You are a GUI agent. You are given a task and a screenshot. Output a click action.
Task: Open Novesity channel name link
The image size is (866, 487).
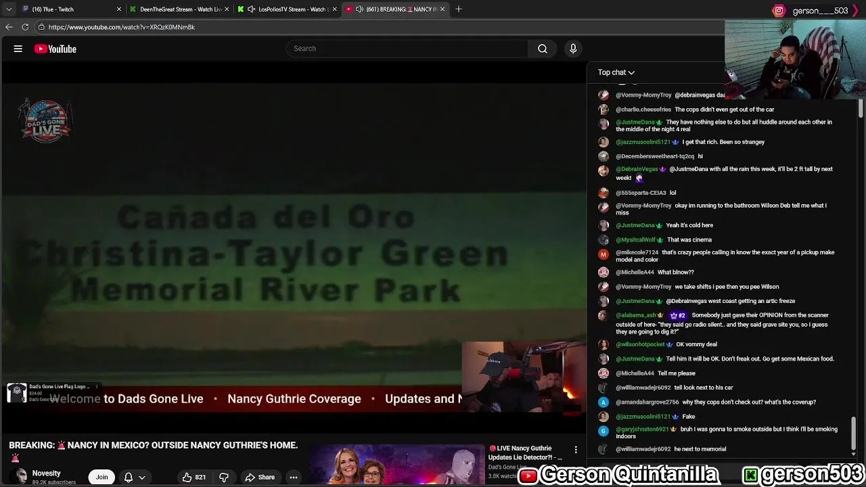[47, 473]
